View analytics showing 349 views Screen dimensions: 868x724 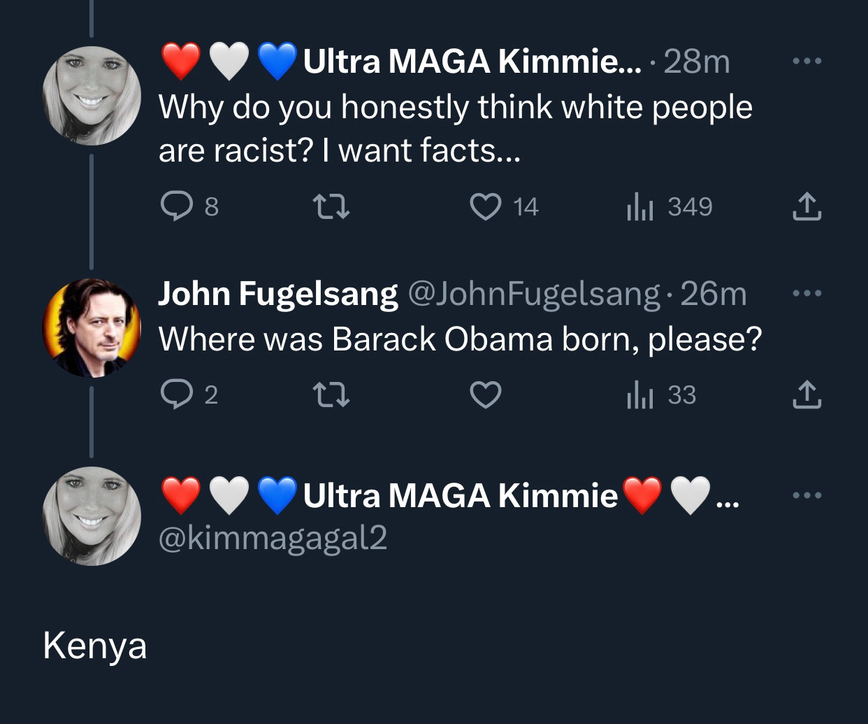669,207
